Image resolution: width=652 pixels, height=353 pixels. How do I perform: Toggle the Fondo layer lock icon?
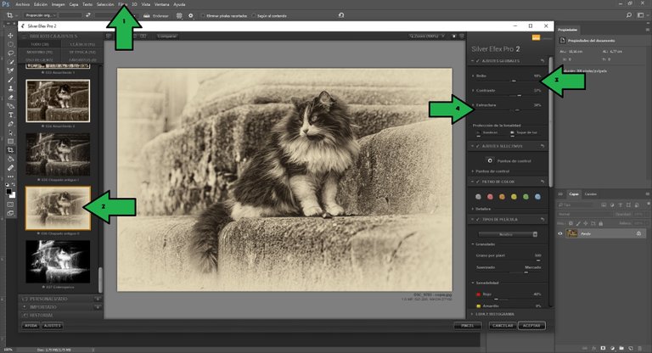[x=638, y=233]
